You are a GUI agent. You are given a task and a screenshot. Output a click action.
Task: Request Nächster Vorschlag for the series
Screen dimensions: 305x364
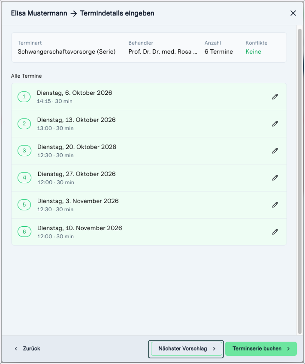[x=187, y=349]
